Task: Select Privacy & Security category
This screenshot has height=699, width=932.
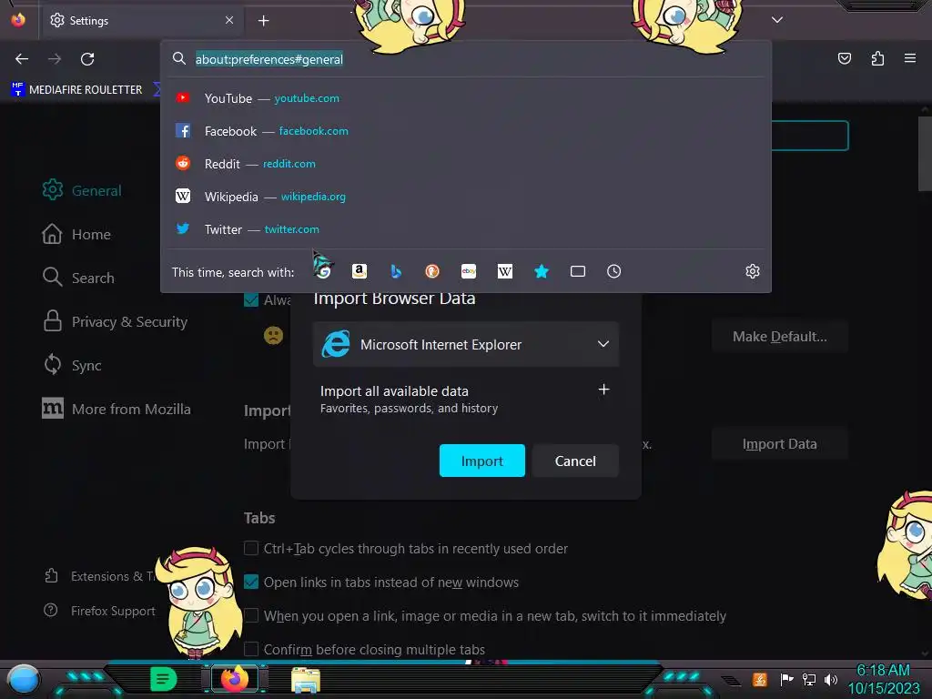Action: 115,321
